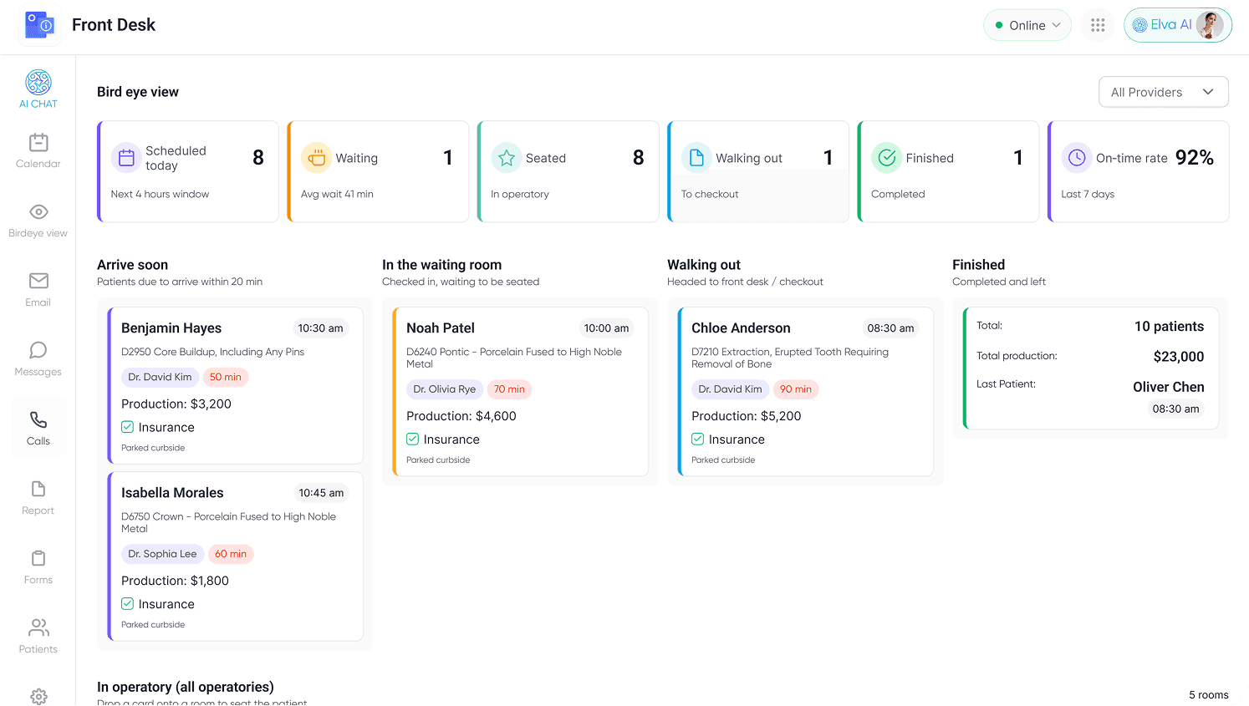Screen dimensions: 1249x706
Task: Open the Calls panel
Action: [38, 427]
